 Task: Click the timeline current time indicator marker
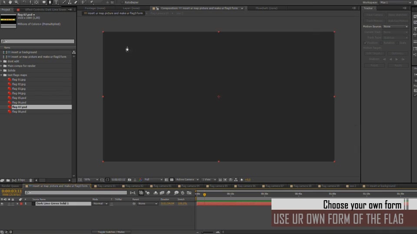click(205, 195)
